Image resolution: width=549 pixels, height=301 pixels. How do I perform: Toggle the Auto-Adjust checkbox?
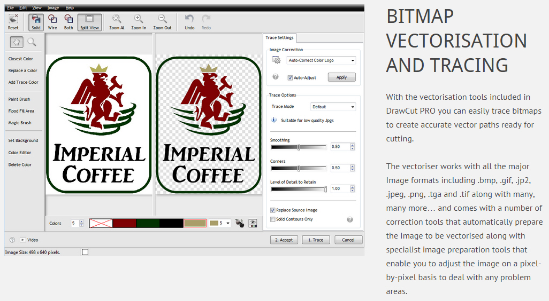tap(290, 78)
